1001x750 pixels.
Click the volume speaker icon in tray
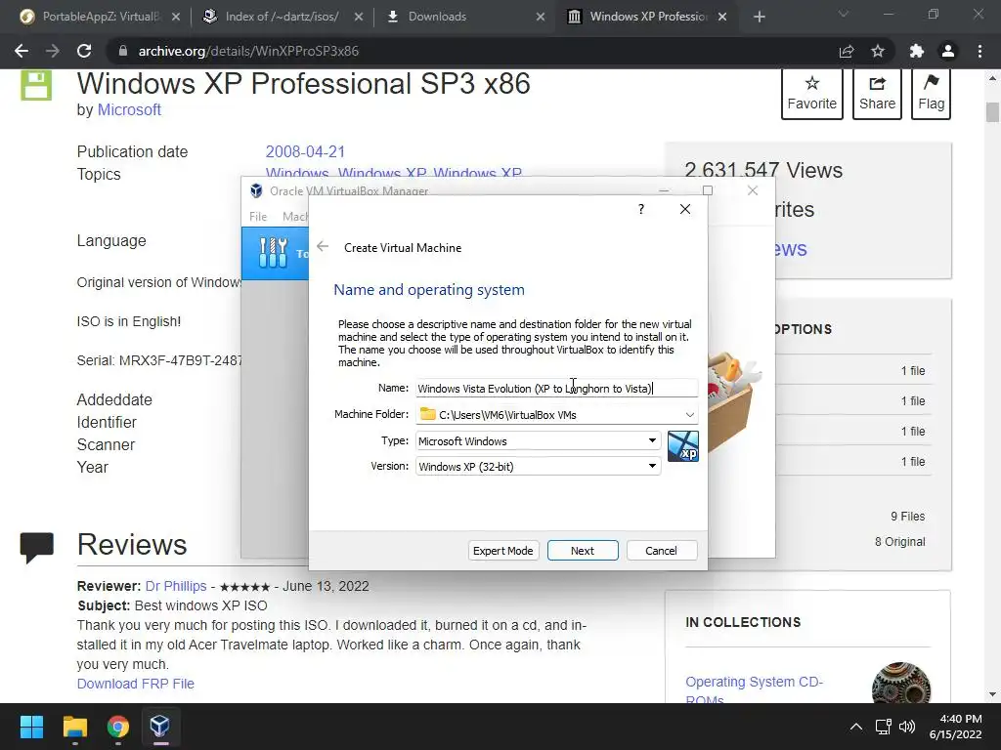906,727
